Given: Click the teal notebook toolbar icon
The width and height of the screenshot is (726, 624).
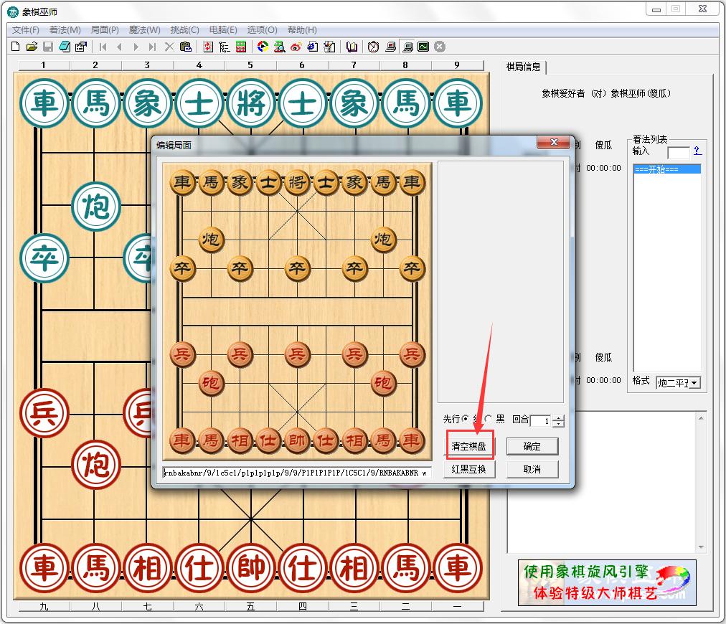Looking at the screenshot, I should 65,47.
